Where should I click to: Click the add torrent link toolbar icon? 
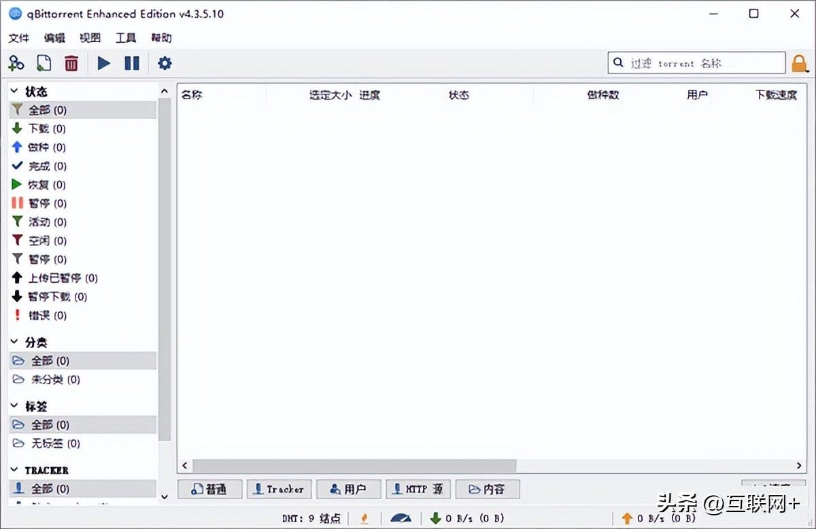pos(16,63)
